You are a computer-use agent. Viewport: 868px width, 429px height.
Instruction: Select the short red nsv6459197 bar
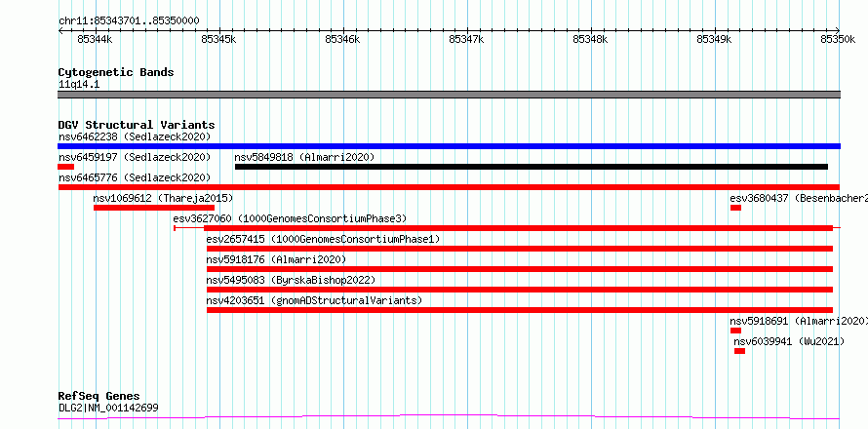[x=65, y=167]
